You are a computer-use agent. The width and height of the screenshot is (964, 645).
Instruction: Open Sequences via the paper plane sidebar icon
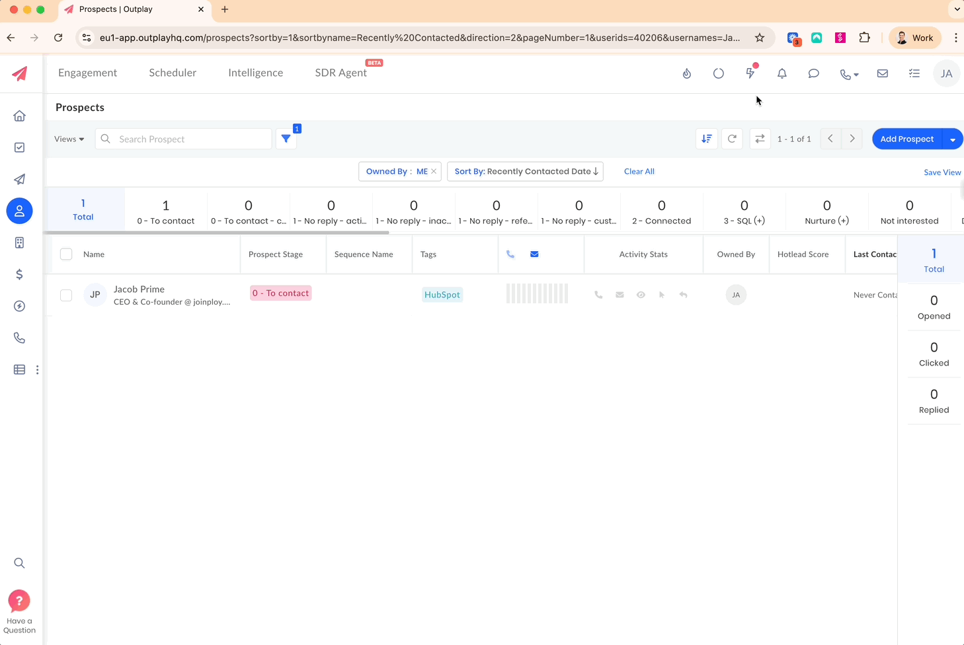click(19, 179)
